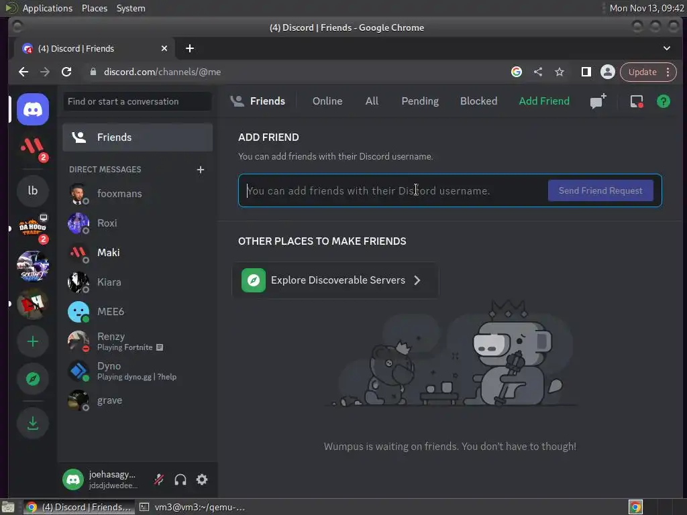Screen dimensions: 687x515
Task: Bookmark this page with star icon
Action: coord(560,72)
